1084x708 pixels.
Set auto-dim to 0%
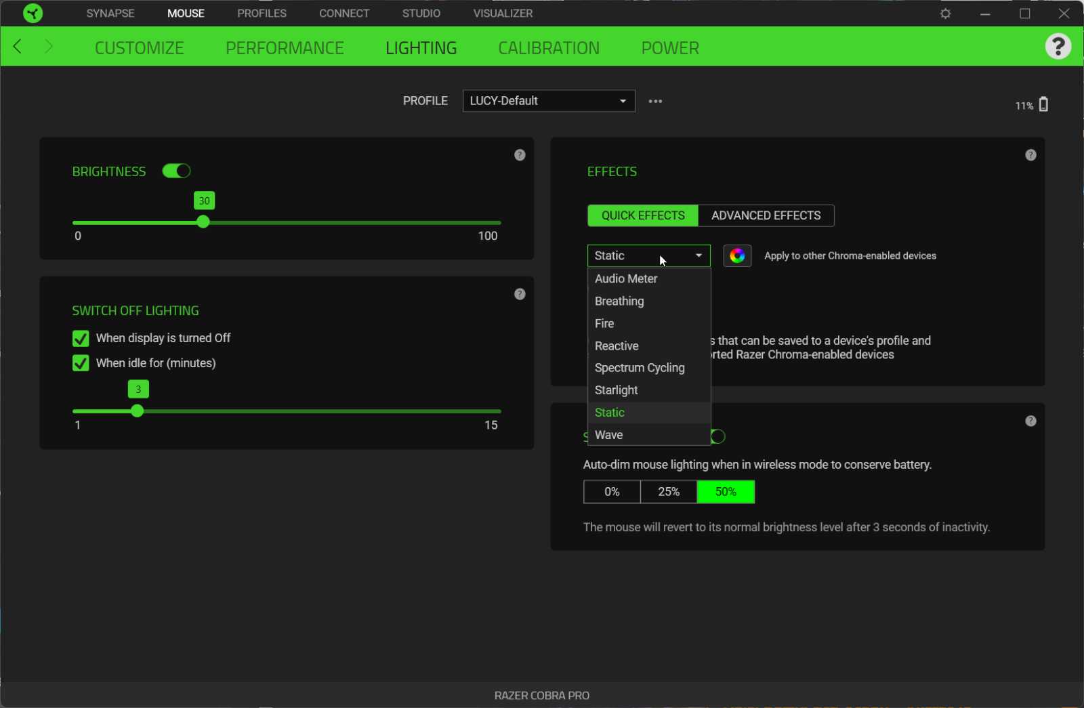pos(612,492)
